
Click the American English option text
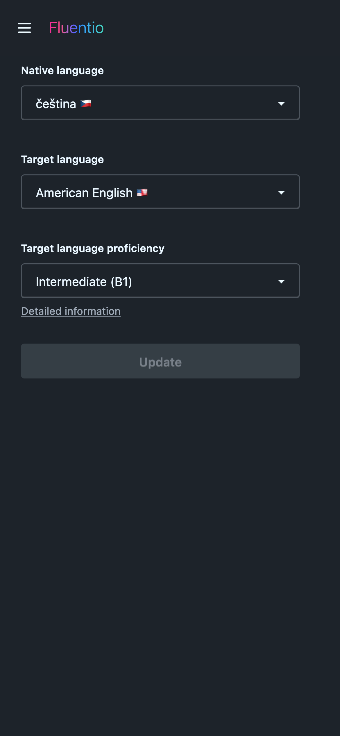[84, 193]
